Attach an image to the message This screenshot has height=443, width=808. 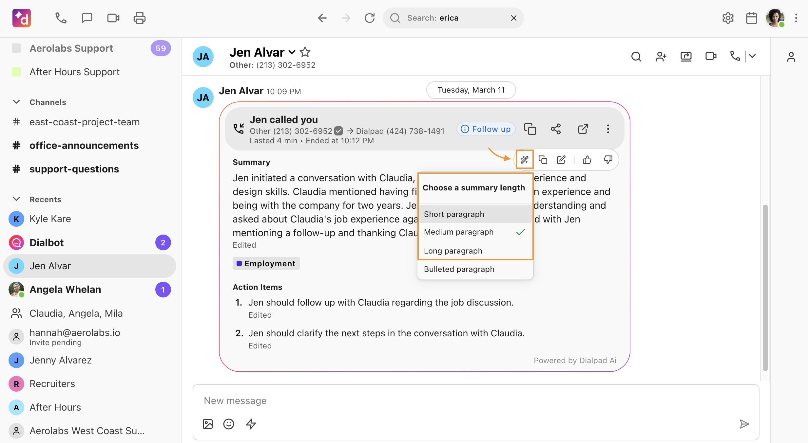[208, 424]
